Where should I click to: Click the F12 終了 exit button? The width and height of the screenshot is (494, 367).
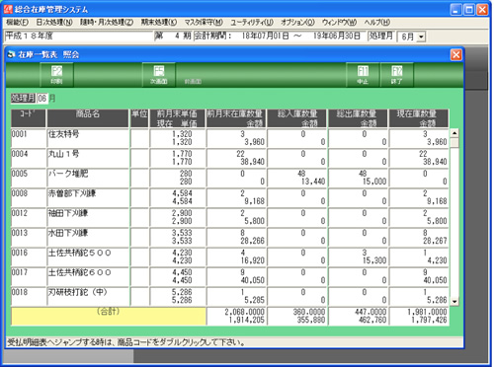397,75
